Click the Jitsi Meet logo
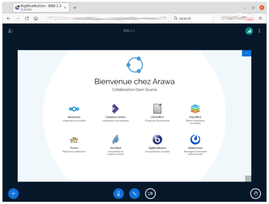The width and height of the screenshot is (269, 204). click(115, 140)
